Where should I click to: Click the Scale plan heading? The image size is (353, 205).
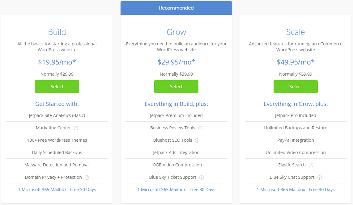click(296, 32)
